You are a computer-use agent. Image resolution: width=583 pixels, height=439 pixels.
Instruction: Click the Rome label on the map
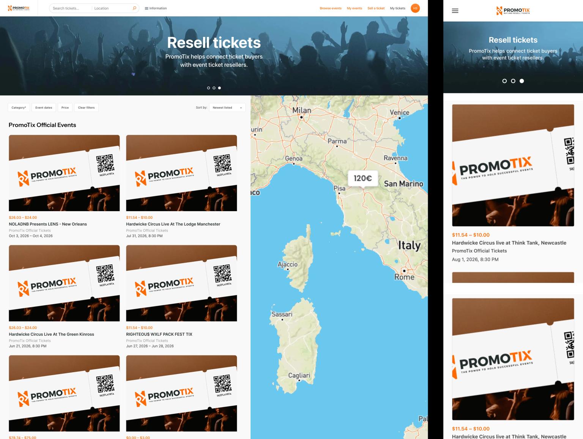point(404,277)
